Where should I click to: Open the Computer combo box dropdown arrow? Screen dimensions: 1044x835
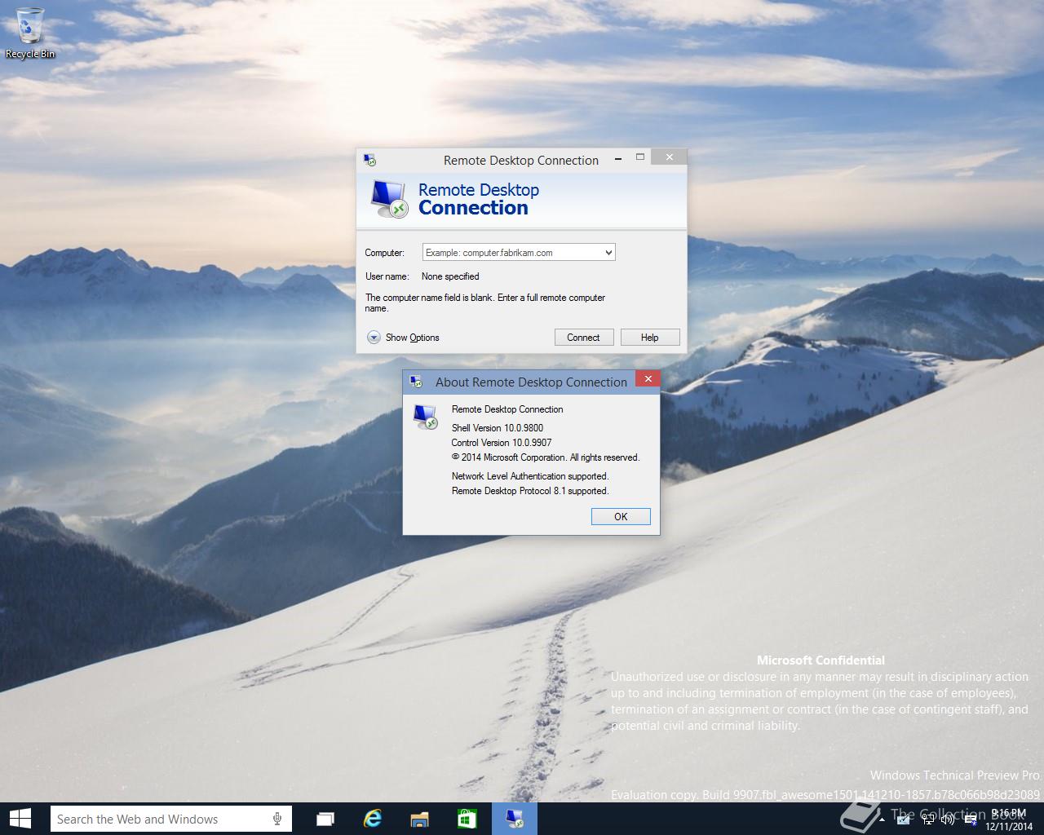[608, 253]
